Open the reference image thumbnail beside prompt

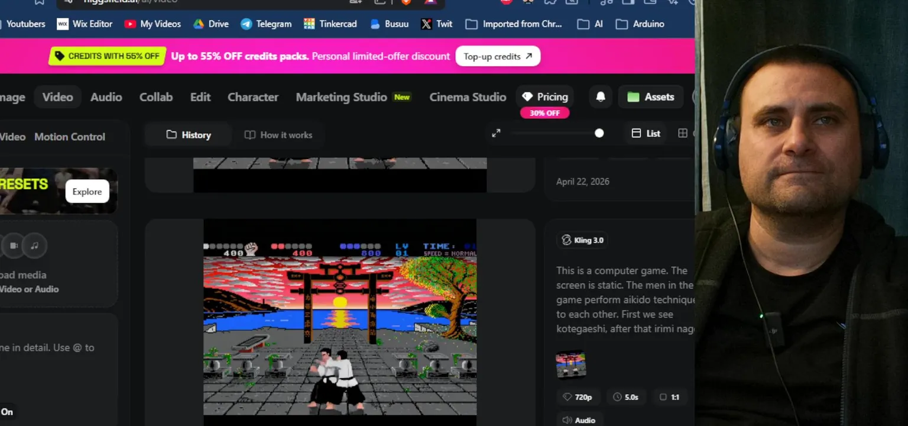click(x=571, y=364)
